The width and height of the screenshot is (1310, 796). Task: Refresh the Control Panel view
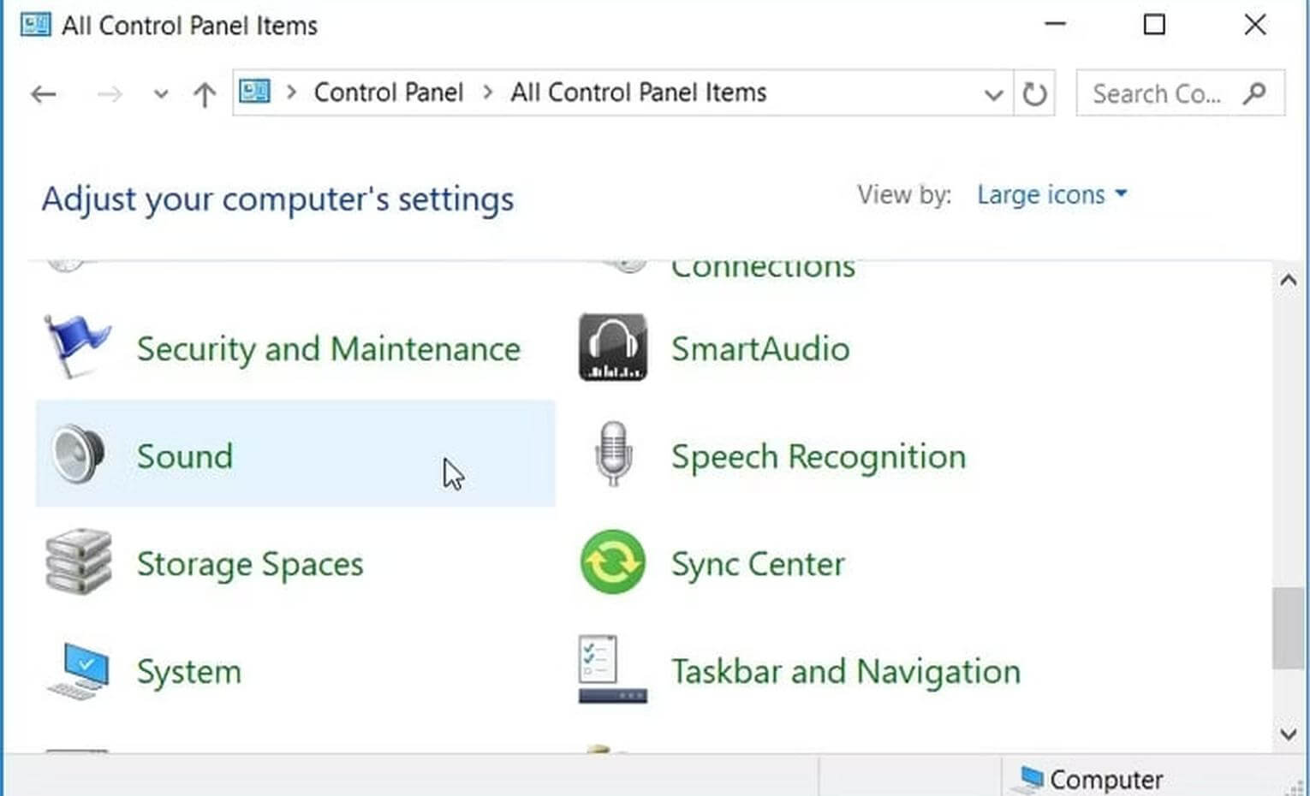coord(1035,93)
